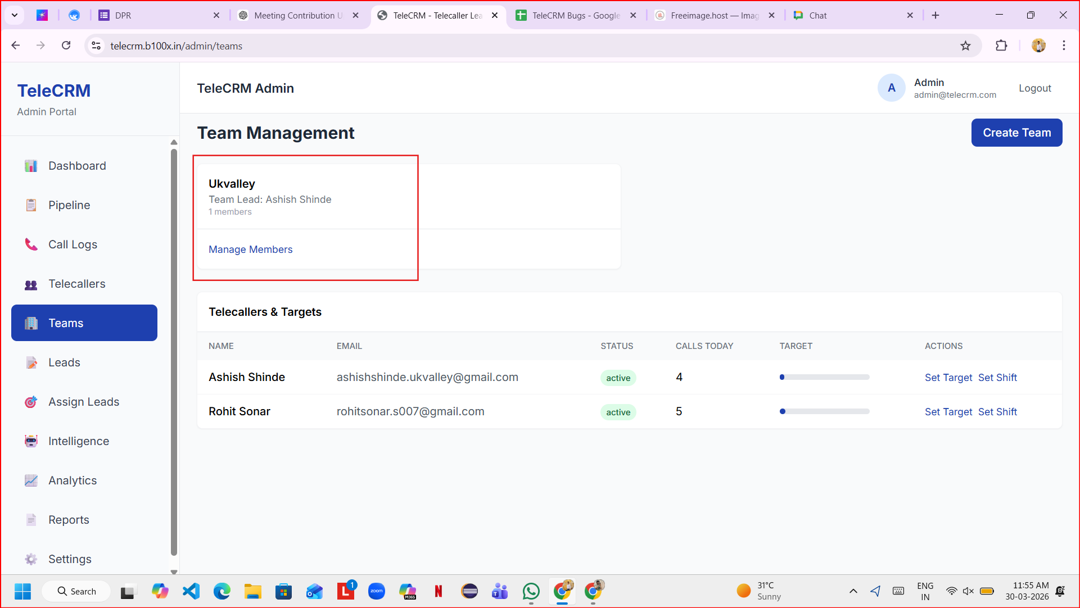
Task: Open Chrome three-dot menu
Action: pos(1064,46)
